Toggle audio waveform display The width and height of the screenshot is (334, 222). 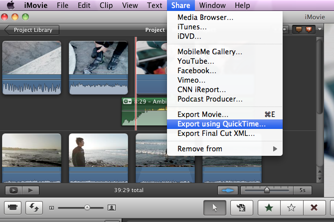(227, 190)
